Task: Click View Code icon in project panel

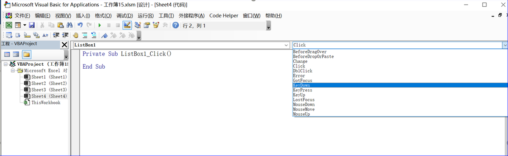Action: point(8,55)
